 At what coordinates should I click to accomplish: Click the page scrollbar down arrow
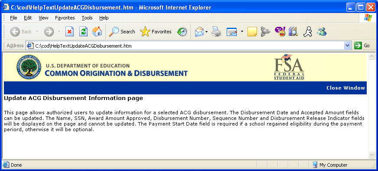point(371,155)
